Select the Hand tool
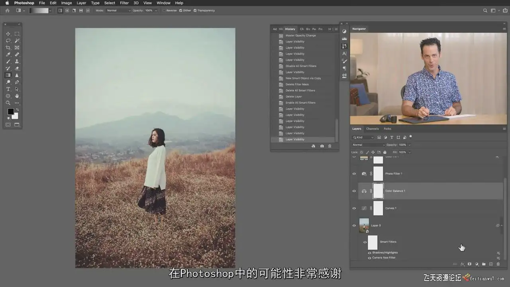The width and height of the screenshot is (510, 287). [x=17, y=96]
